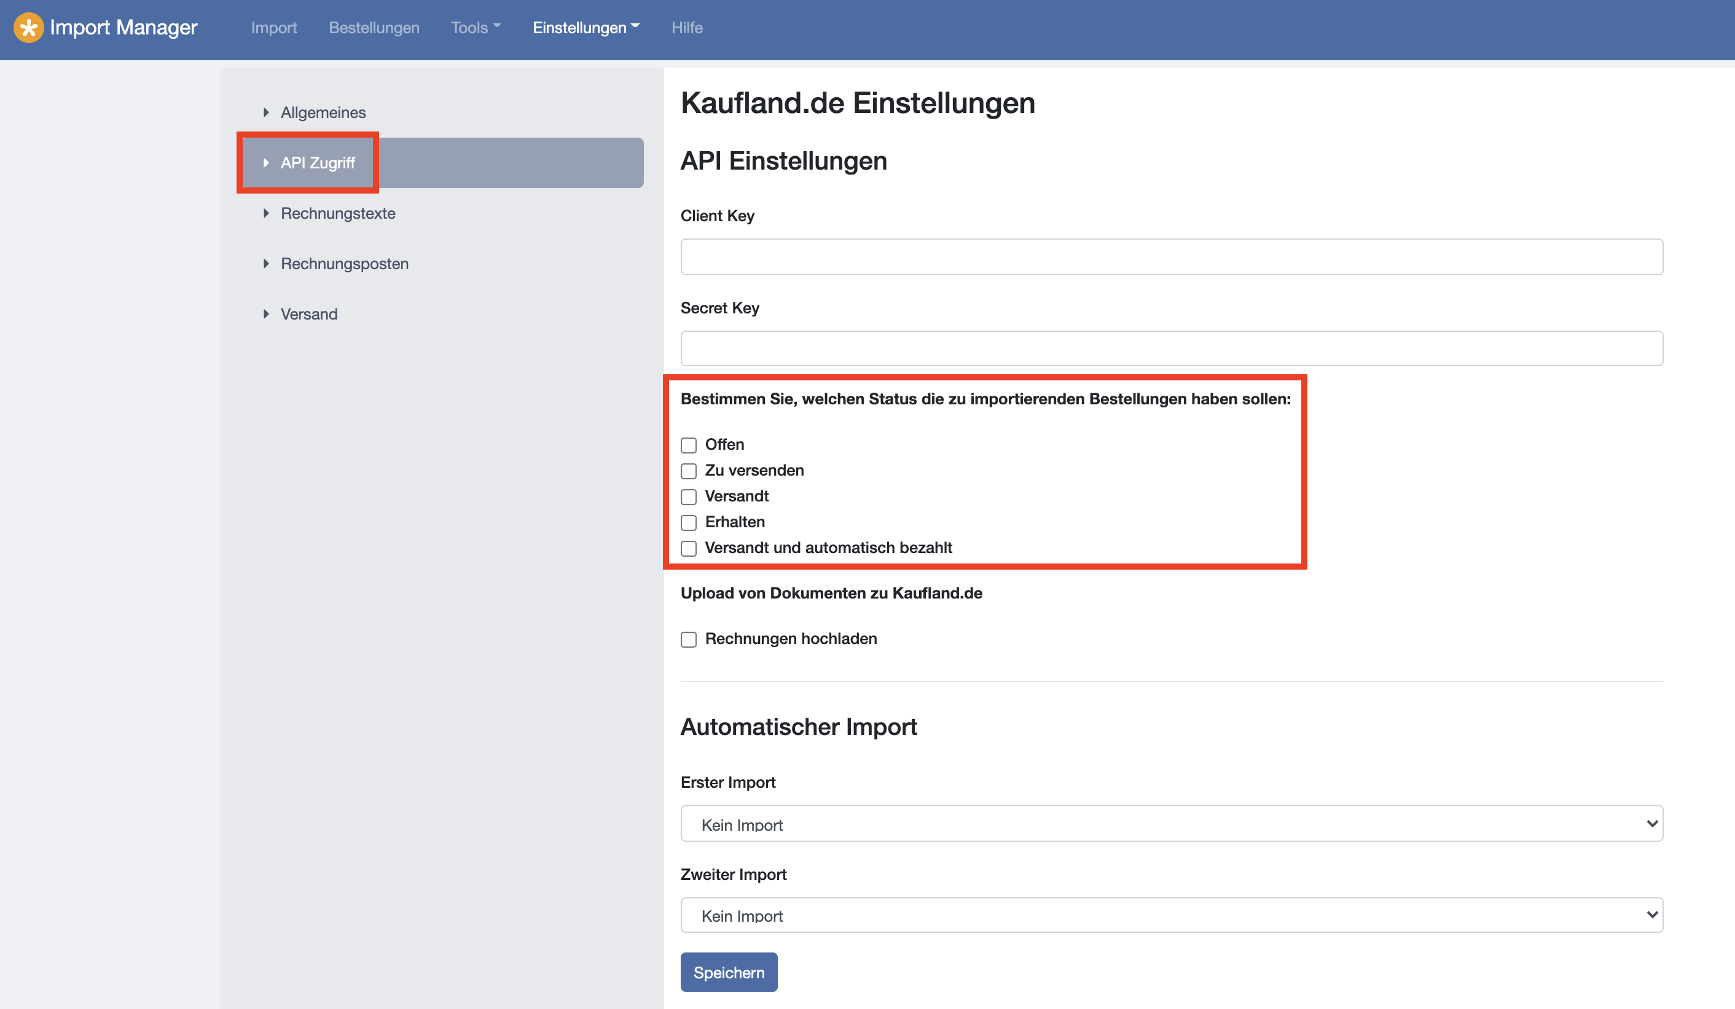Screen dimensions: 1735x1009
Task: Open the Zweiter Import dropdown
Action: click(1171, 916)
